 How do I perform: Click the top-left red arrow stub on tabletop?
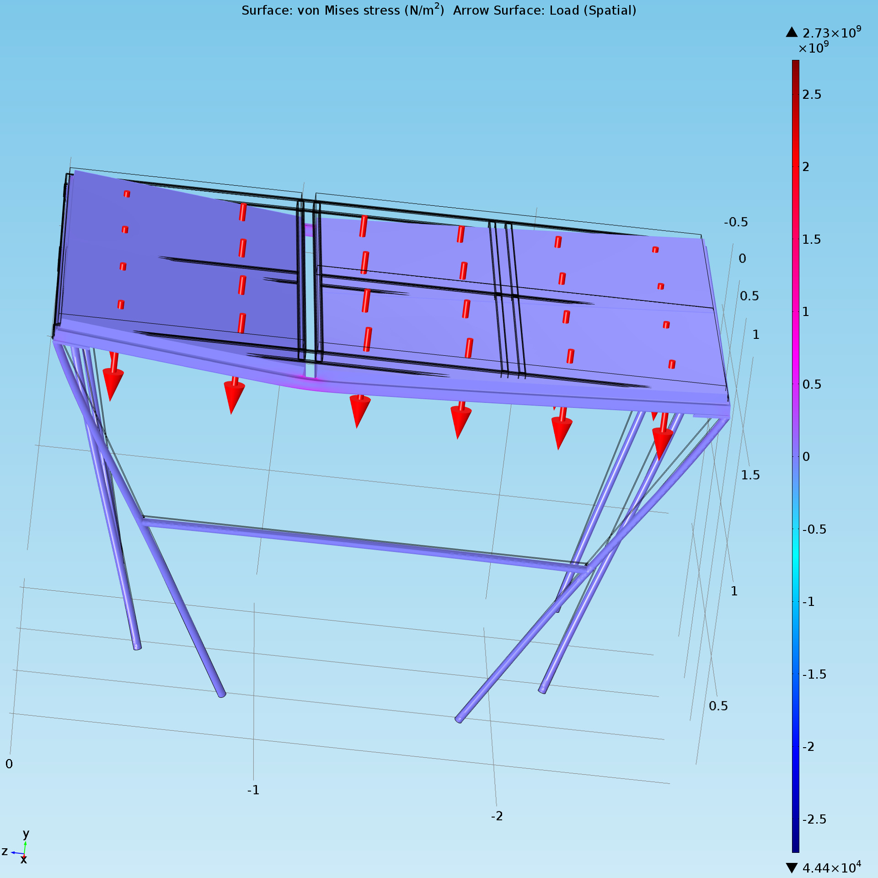127,194
